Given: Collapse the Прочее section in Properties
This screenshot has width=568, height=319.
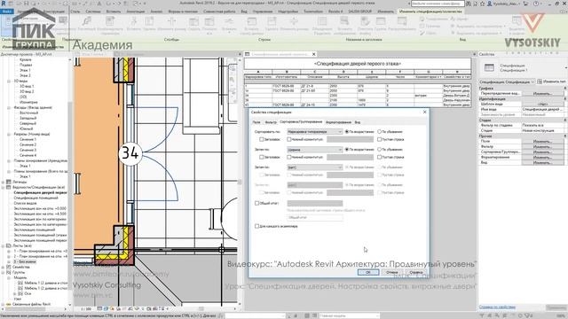Looking at the screenshot, I should (x=565, y=136).
